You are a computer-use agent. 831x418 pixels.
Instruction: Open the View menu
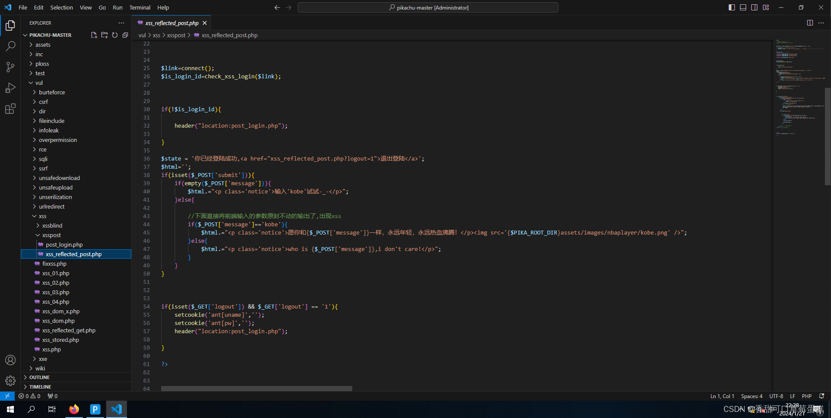pyautogui.click(x=86, y=7)
